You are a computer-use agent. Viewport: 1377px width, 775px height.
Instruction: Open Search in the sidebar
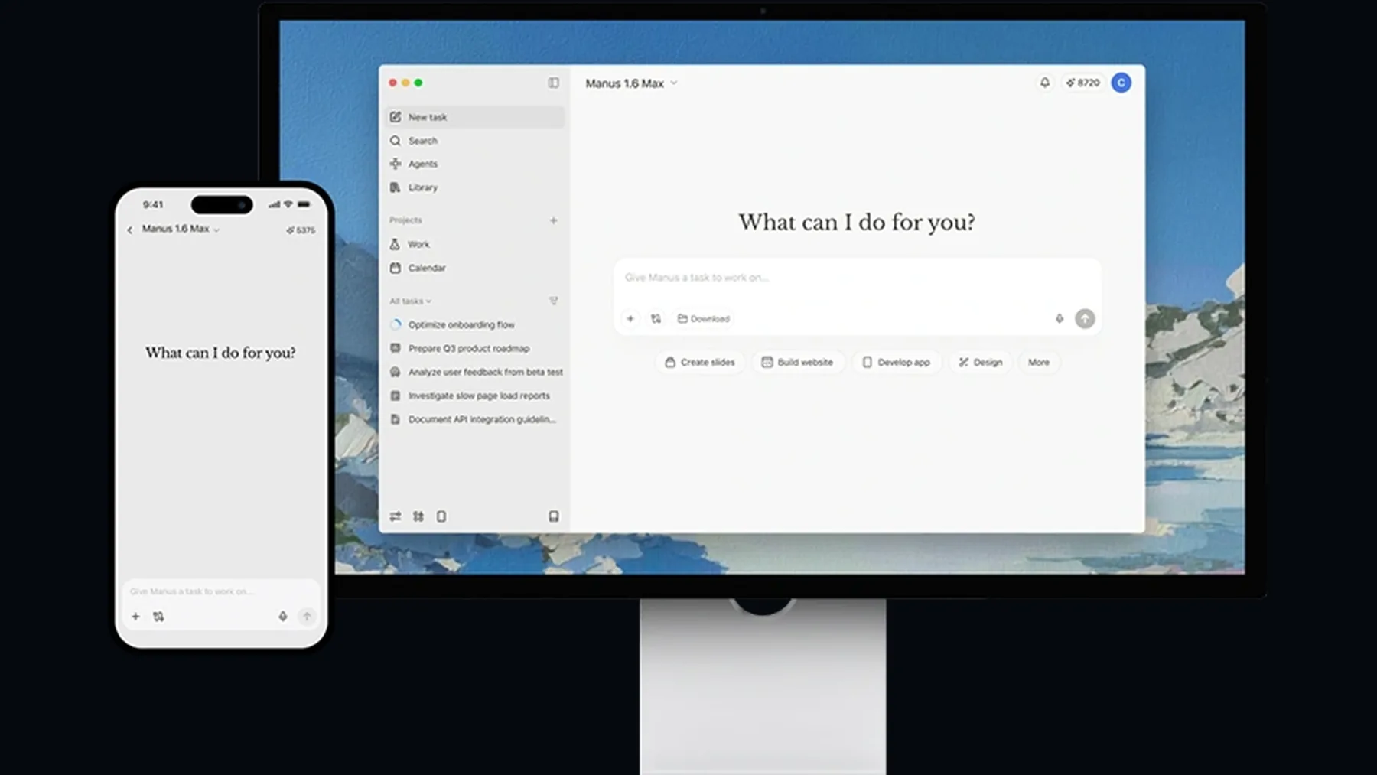click(x=475, y=141)
